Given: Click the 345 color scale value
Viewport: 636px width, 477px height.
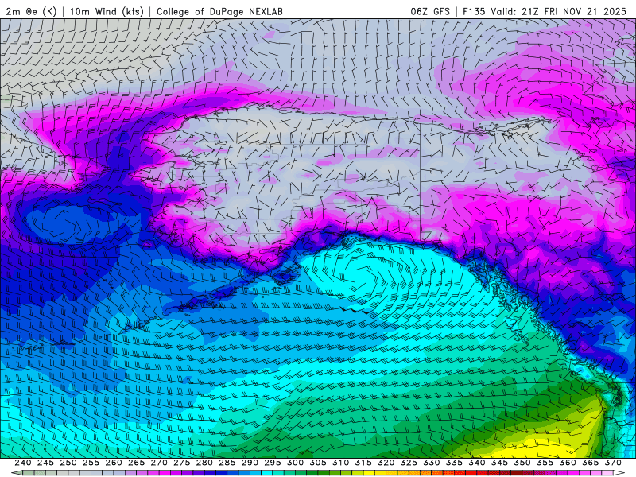Looking at the screenshot, I should click(500, 463).
